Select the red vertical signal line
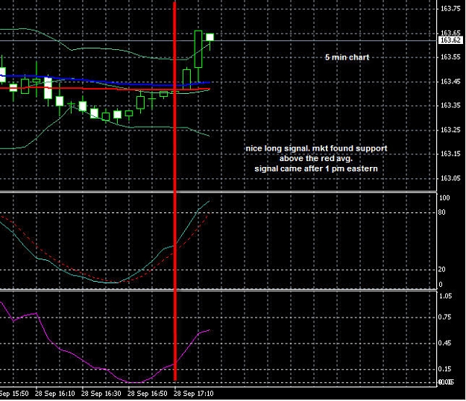 click(x=174, y=190)
